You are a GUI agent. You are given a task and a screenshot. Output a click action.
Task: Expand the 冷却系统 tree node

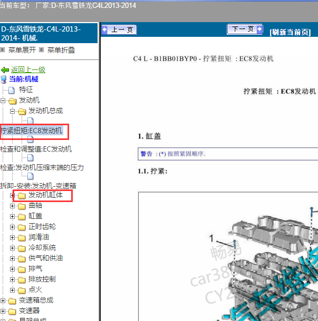[x=12, y=248]
